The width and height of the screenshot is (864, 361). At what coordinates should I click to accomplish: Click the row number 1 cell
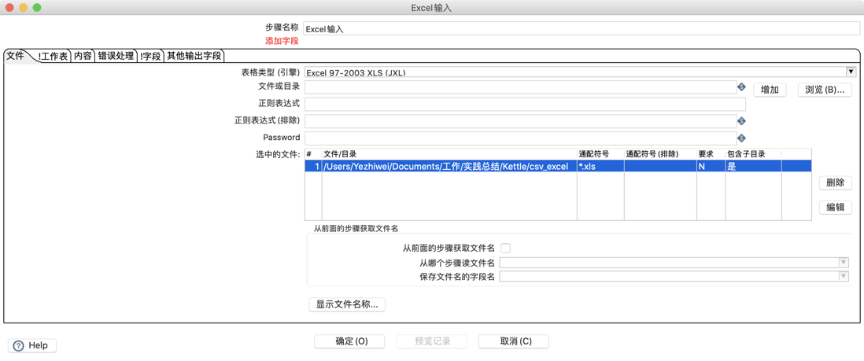point(313,167)
